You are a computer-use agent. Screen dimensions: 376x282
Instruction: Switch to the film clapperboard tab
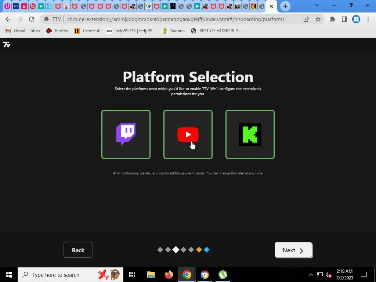238,7
